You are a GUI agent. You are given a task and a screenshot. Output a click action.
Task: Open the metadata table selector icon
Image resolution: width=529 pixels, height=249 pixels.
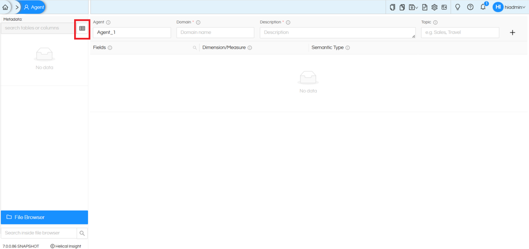tap(82, 28)
